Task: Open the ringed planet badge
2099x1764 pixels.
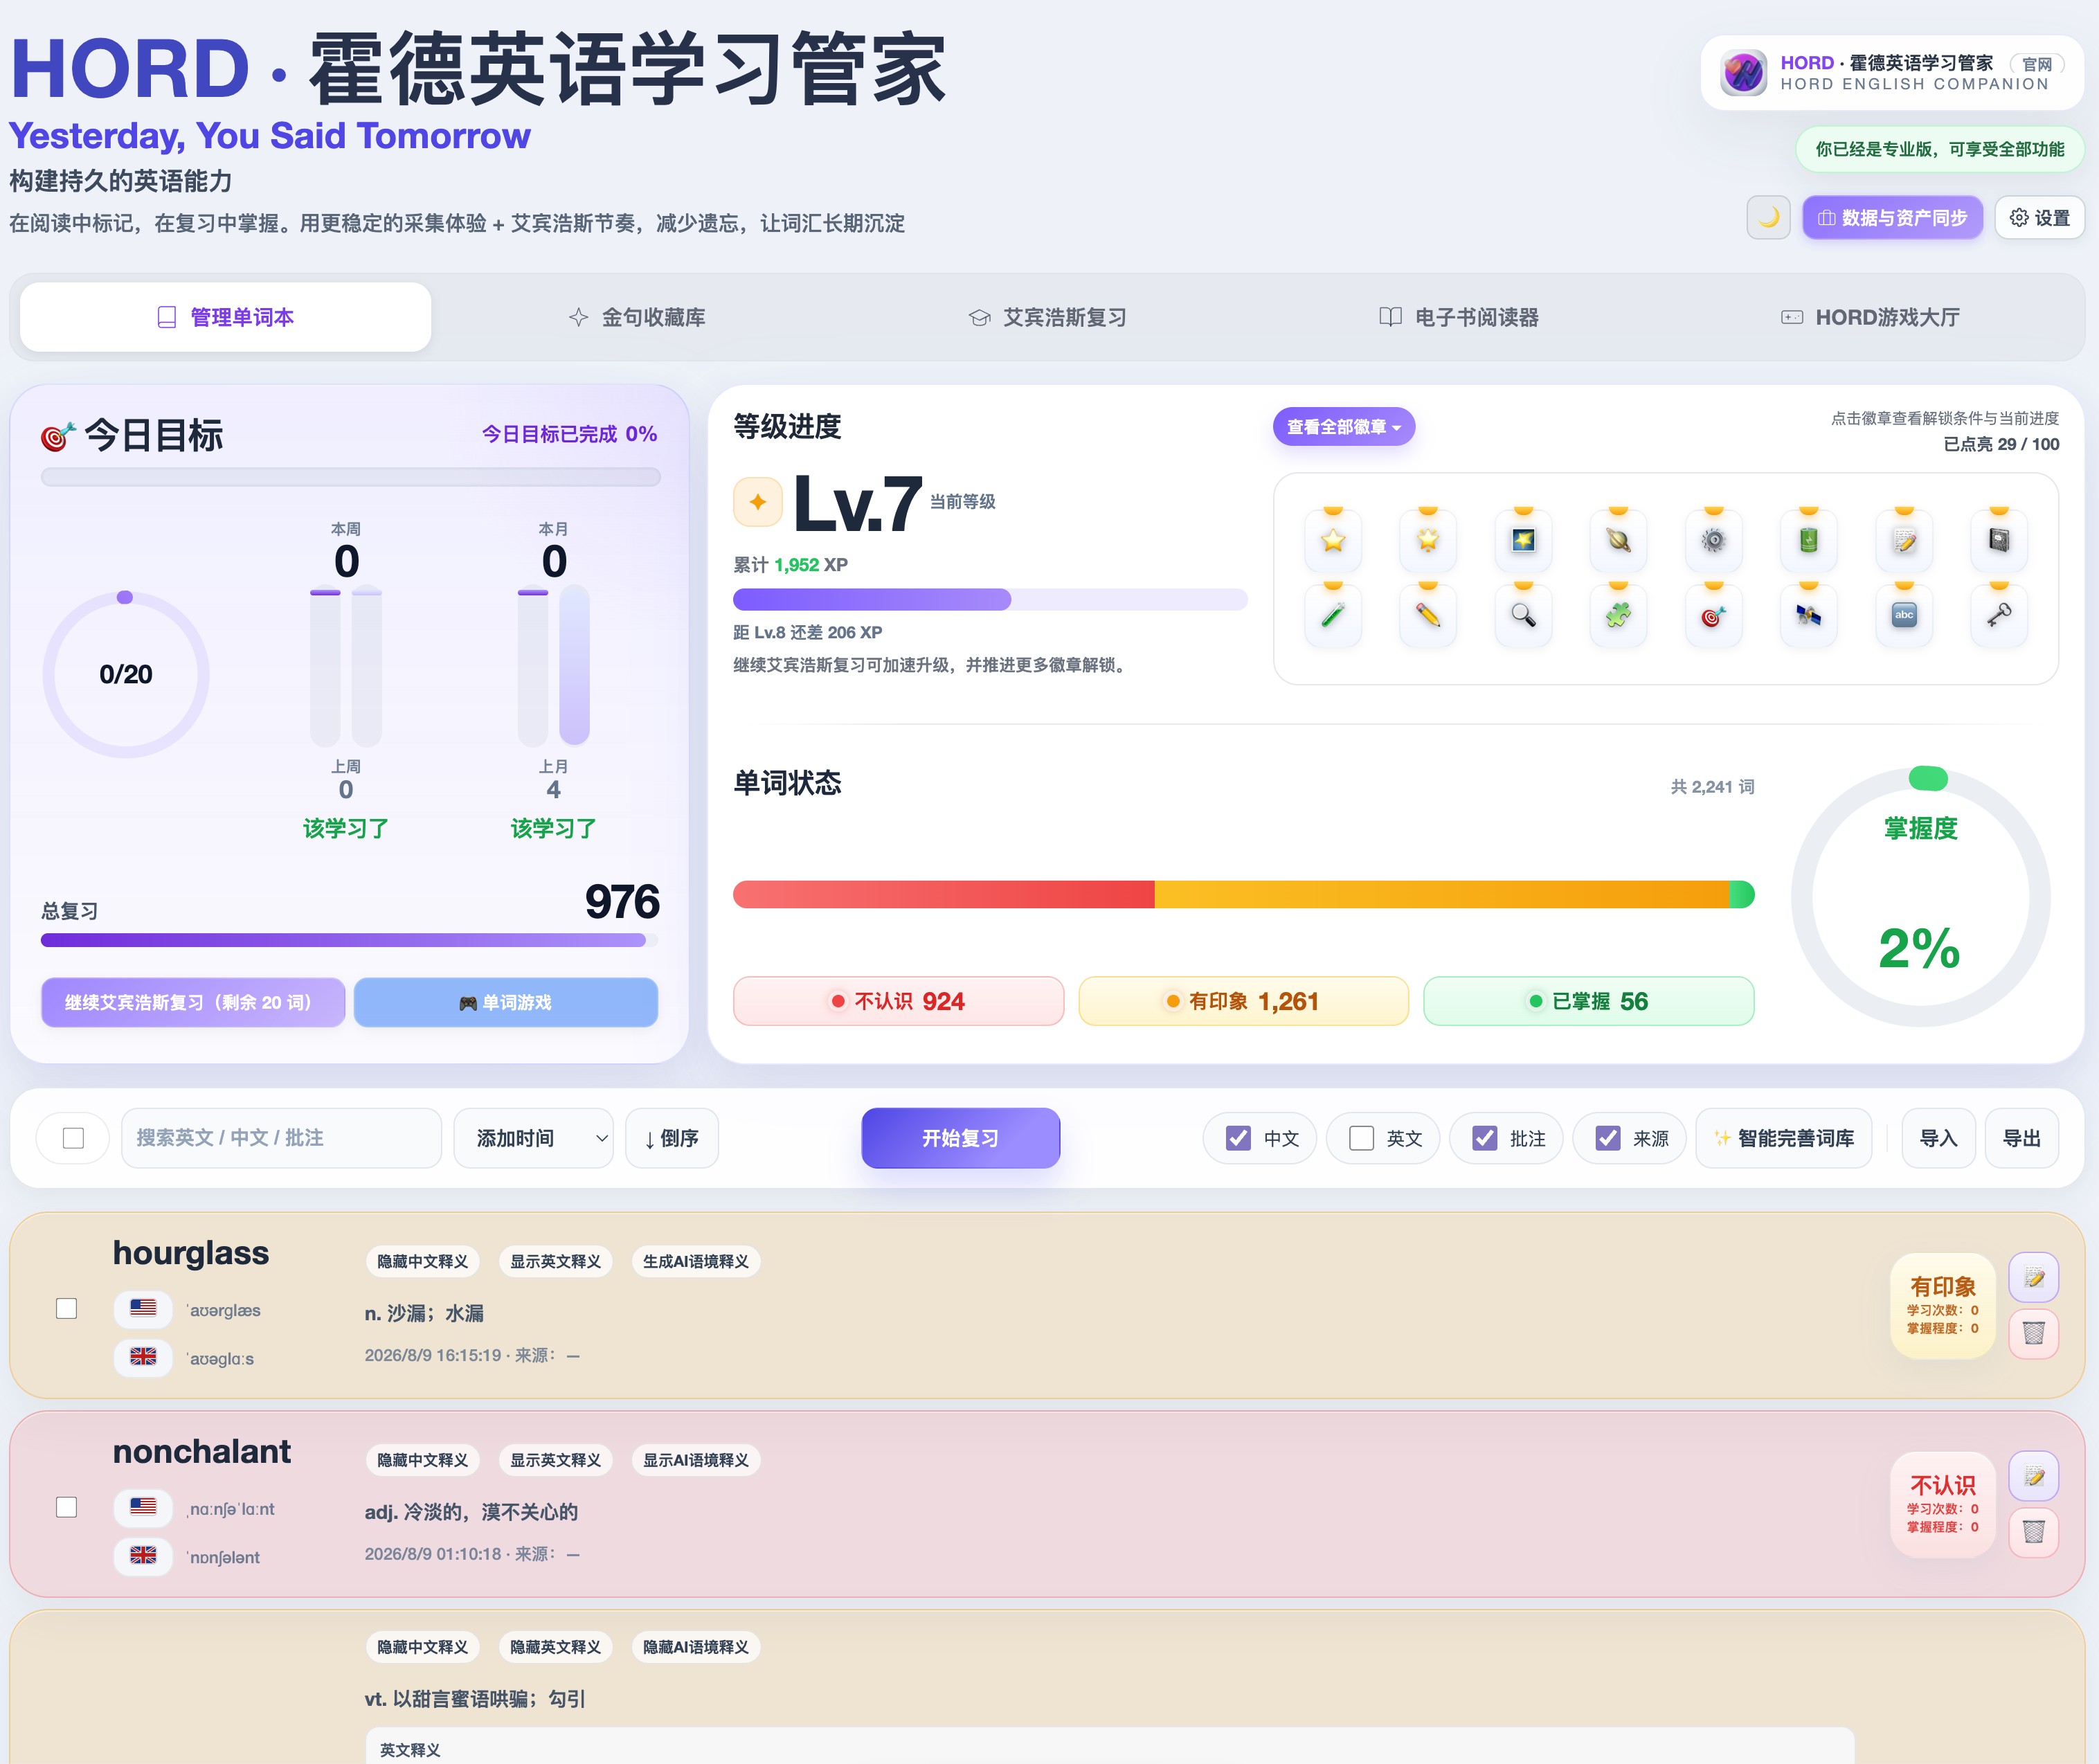Action: tap(1618, 541)
